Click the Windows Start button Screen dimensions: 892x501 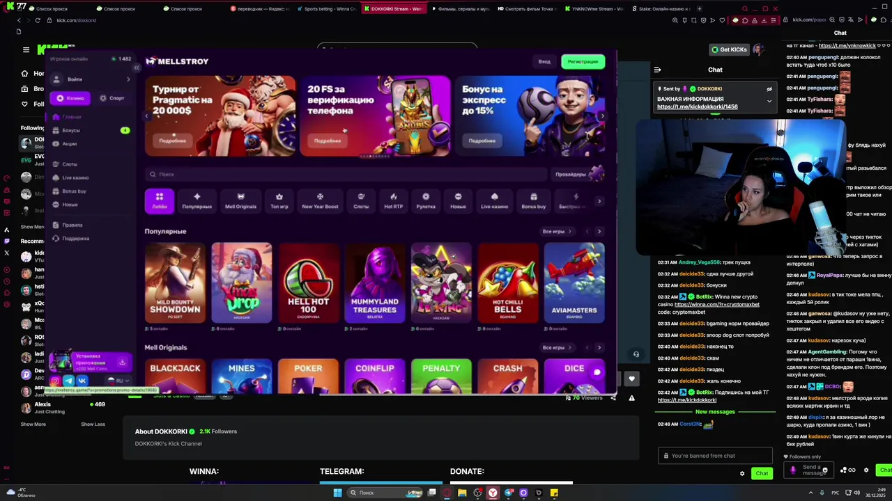point(337,493)
